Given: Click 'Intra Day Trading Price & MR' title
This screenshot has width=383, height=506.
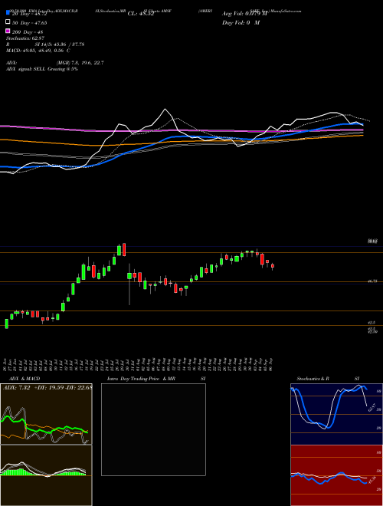Looking at the screenshot, I should click(141, 379).
